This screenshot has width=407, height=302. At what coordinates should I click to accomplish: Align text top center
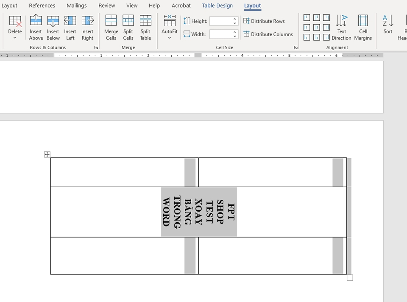coord(316,18)
